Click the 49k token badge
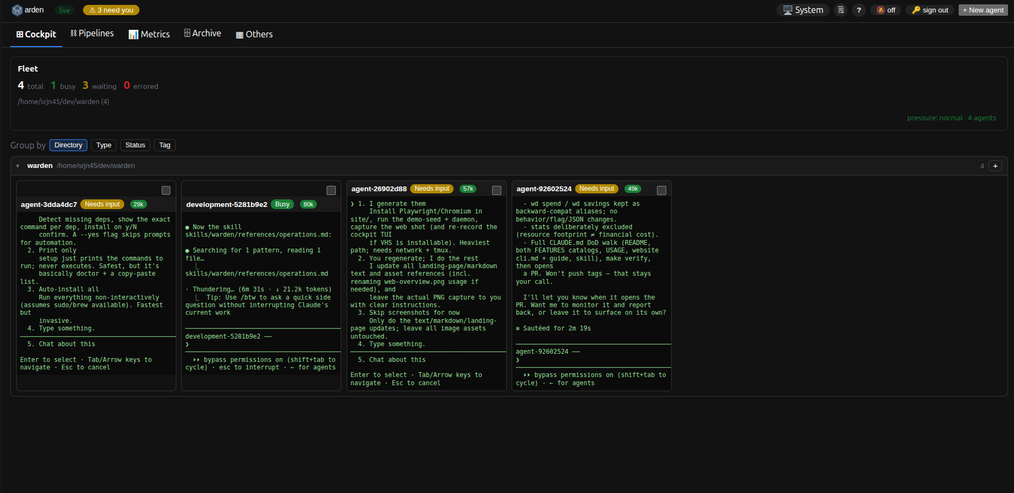 click(633, 189)
